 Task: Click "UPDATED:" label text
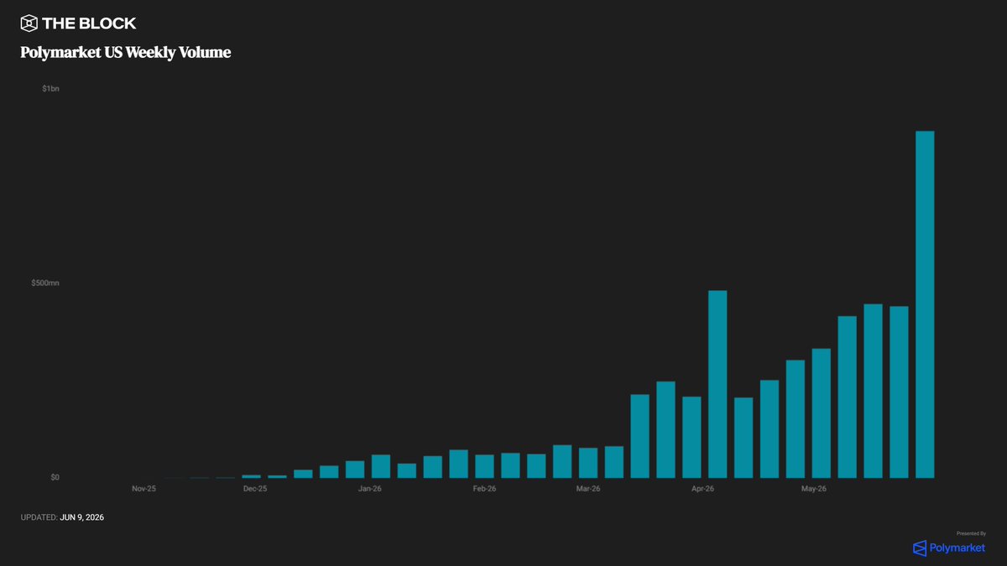click(39, 517)
